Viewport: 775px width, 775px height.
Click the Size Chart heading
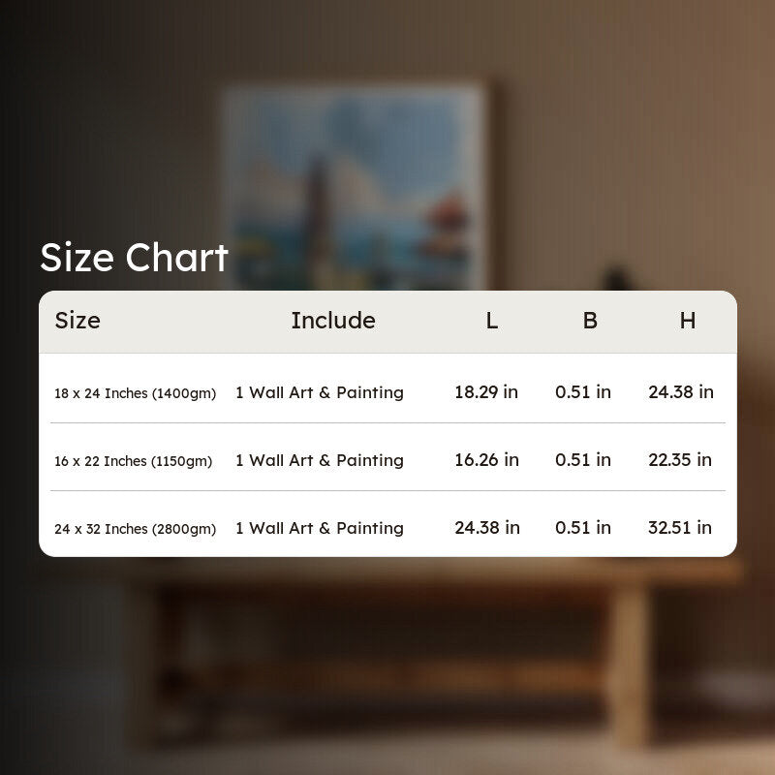tap(134, 258)
